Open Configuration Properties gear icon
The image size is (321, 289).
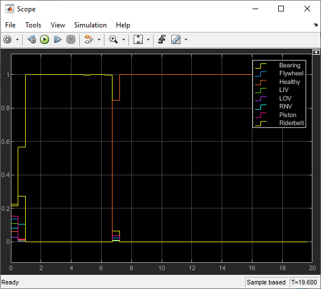[7, 39]
